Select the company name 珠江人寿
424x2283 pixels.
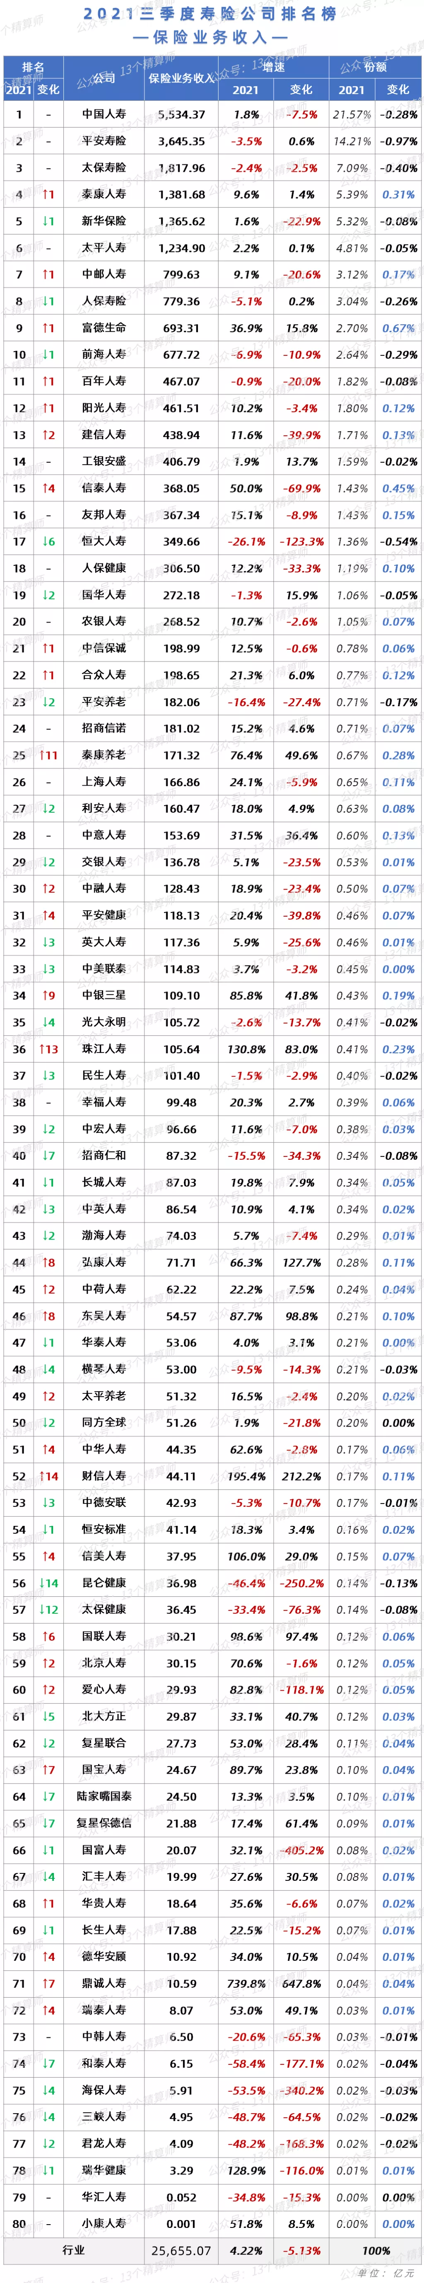[104, 1049]
